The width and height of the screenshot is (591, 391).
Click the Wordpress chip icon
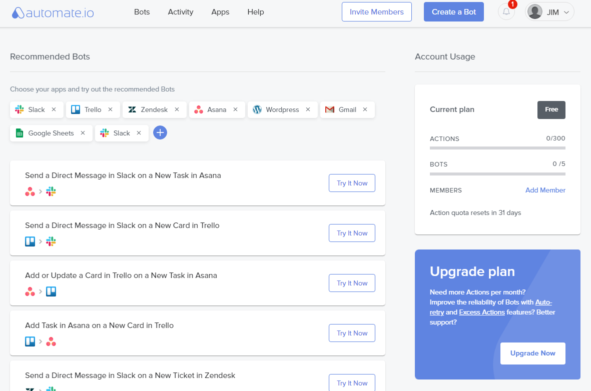click(x=257, y=109)
